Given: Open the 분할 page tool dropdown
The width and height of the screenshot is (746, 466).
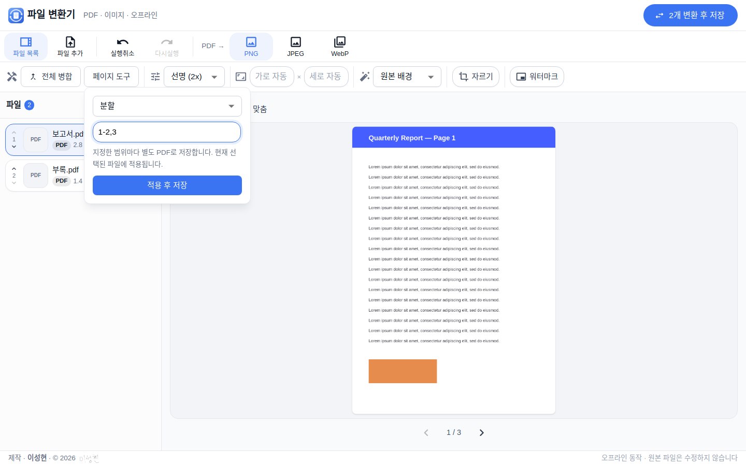Looking at the screenshot, I should click(167, 106).
